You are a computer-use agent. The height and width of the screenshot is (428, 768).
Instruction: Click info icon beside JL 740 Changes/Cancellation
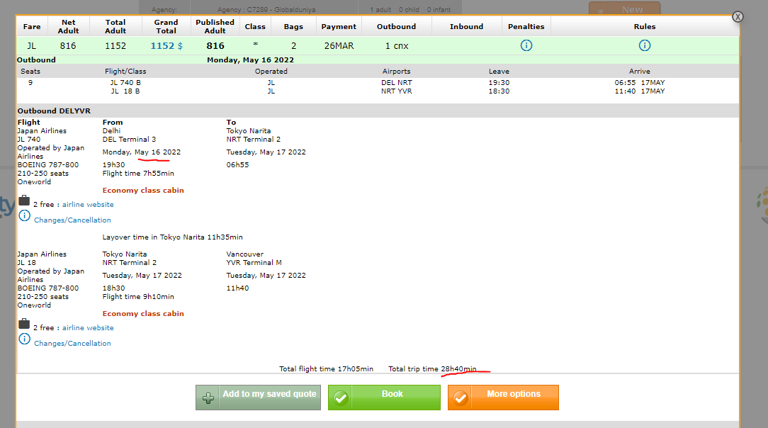[25, 215]
